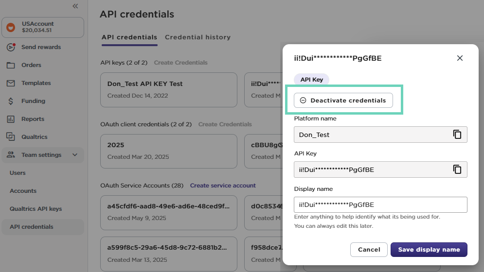Click the Templates envelope icon
The width and height of the screenshot is (484, 272).
click(x=11, y=83)
